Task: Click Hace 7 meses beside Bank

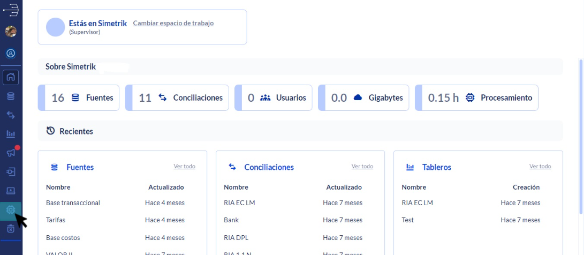Action: [343, 220]
